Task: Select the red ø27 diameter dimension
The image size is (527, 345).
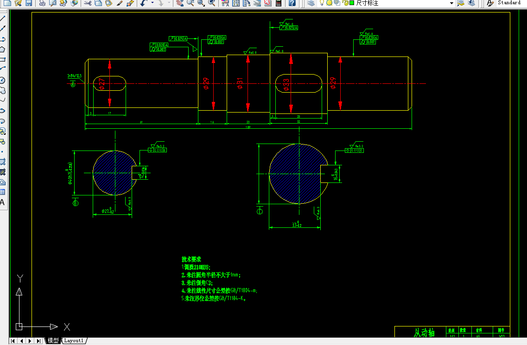Action: coord(102,84)
